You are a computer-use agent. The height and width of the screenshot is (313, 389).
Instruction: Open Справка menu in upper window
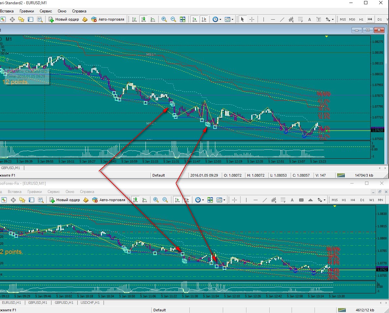(x=79, y=11)
